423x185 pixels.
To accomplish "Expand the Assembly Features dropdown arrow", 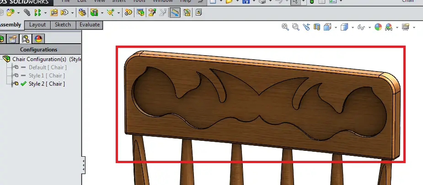I will pos(102,13).
